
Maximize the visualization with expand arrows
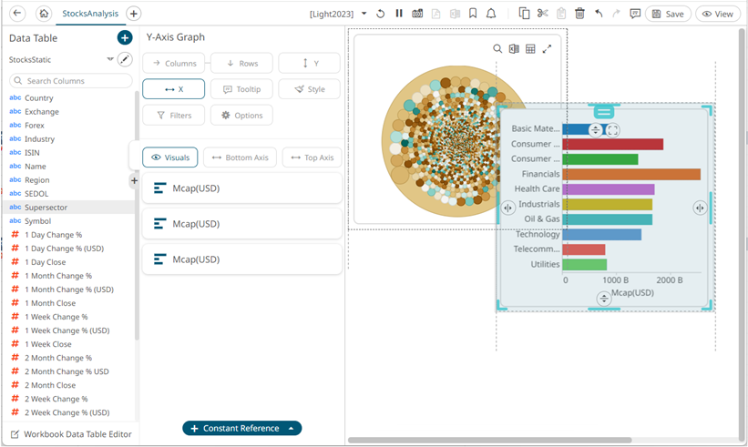point(547,49)
